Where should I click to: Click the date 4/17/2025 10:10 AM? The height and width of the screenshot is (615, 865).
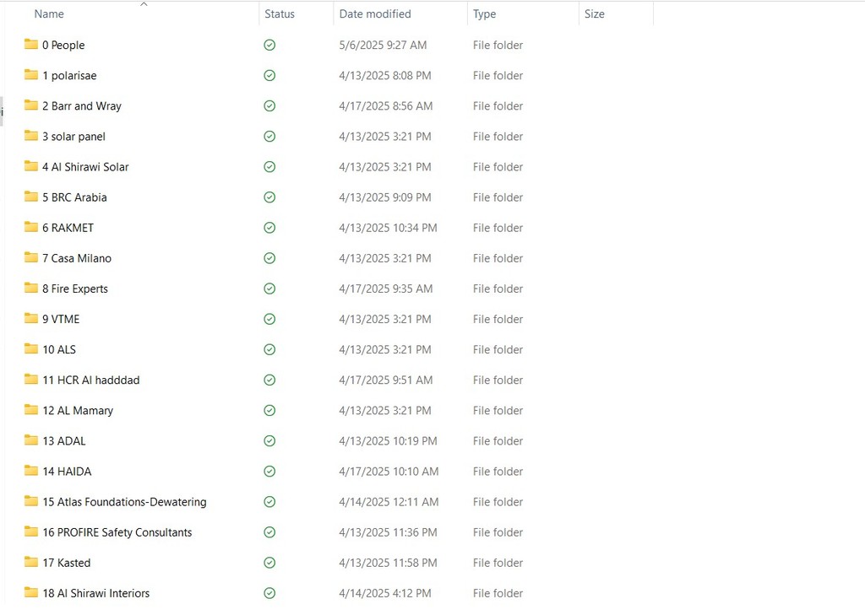pyautogui.click(x=389, y=472)
